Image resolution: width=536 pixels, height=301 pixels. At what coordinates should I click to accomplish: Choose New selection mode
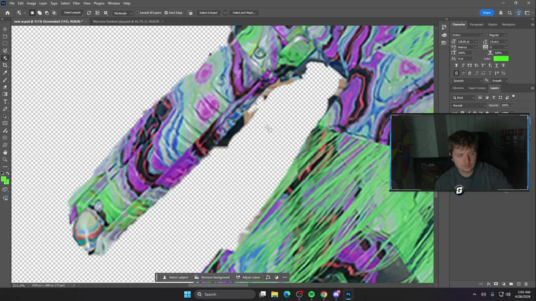(32, 13)
